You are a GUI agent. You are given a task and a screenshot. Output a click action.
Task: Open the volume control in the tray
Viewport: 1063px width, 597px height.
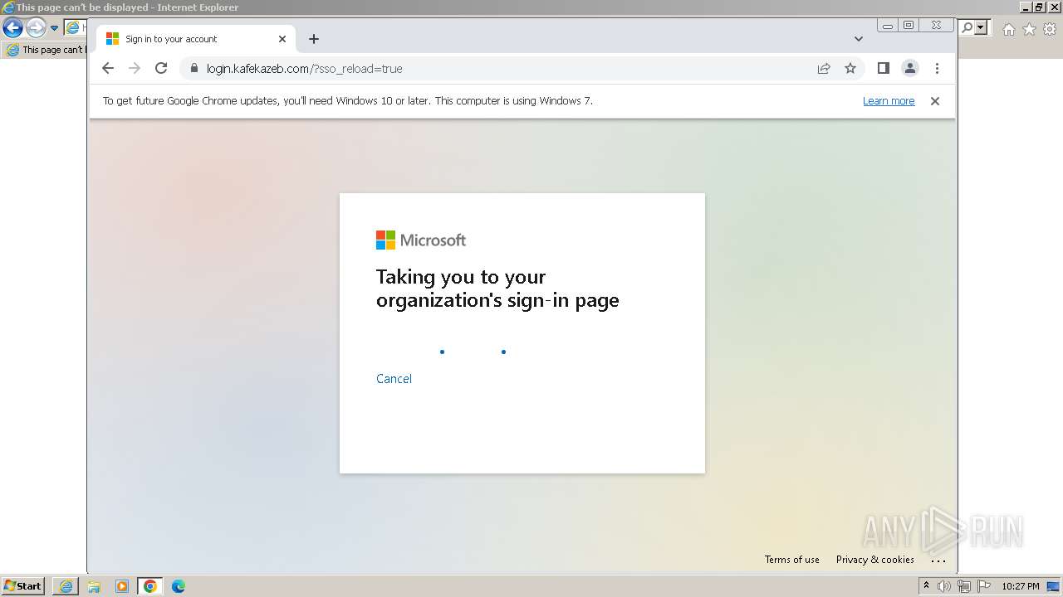click(x=944, y=586)
